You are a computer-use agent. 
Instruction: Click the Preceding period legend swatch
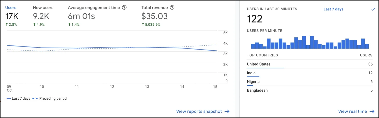[x=35, y=98]
